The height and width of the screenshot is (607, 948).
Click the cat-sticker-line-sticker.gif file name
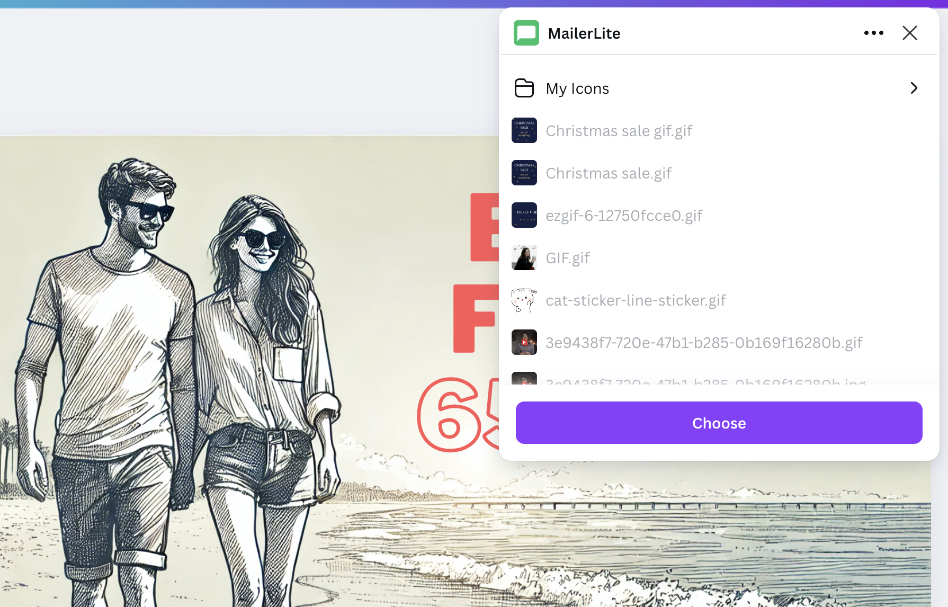[636, 300]
